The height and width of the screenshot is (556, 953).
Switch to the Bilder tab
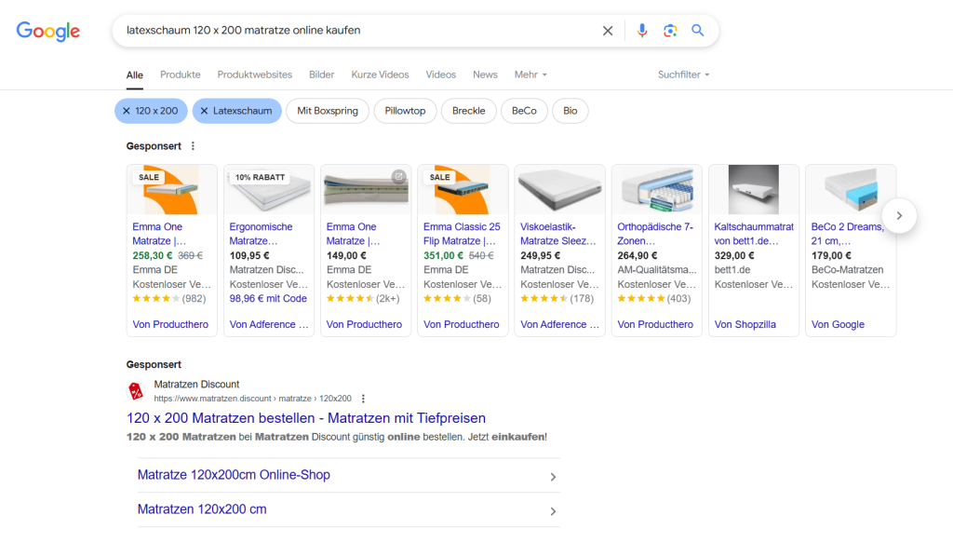321,75
